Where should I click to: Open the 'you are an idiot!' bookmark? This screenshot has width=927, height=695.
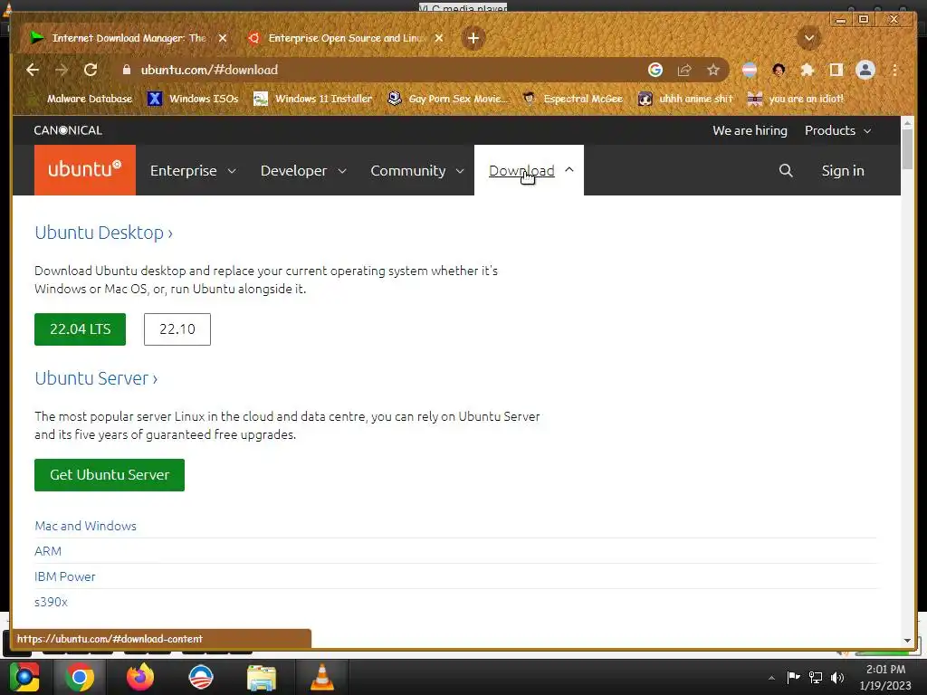(x=795, y=99)
